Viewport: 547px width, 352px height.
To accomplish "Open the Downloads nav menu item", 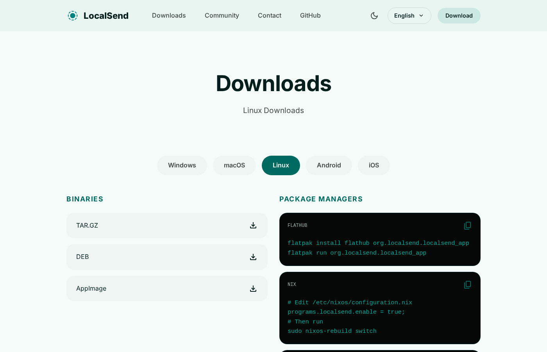I will click(x=169, y=16).
